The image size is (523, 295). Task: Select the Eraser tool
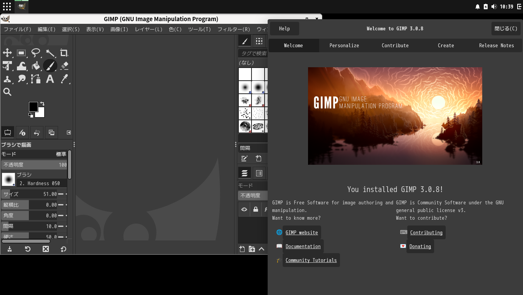click(64, 66)
